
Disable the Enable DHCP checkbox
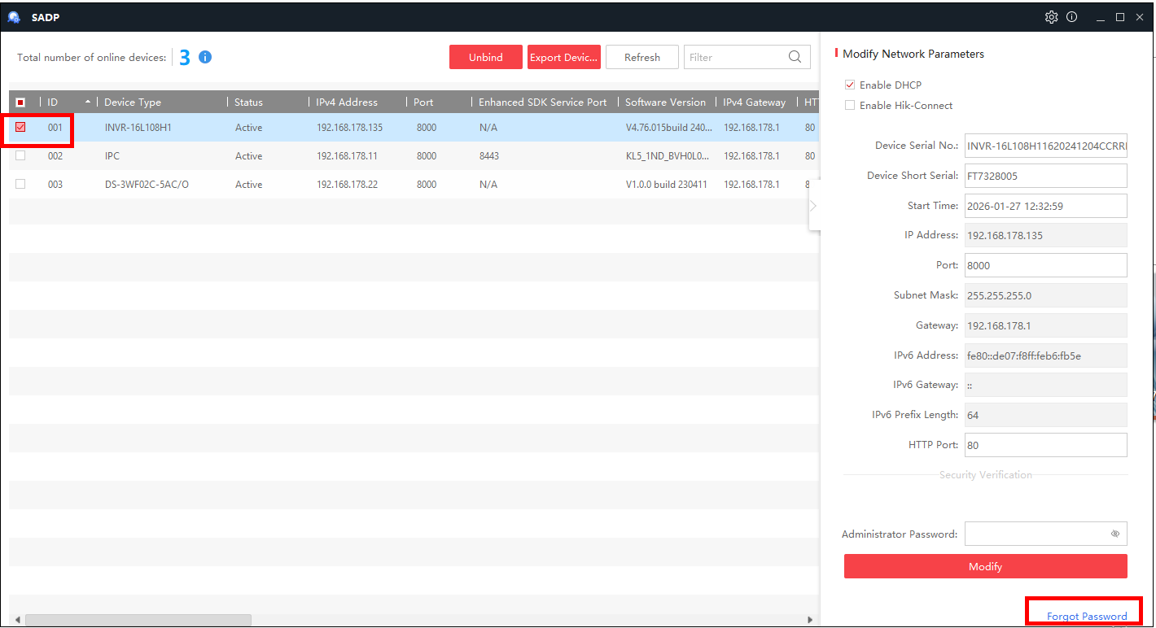(x=850, y=85)
